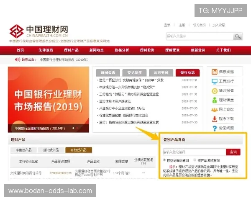Viewport: 251px width, 201px height.
Task: Open the 程序下载 sidebar link text
Action: pos(226,119)
